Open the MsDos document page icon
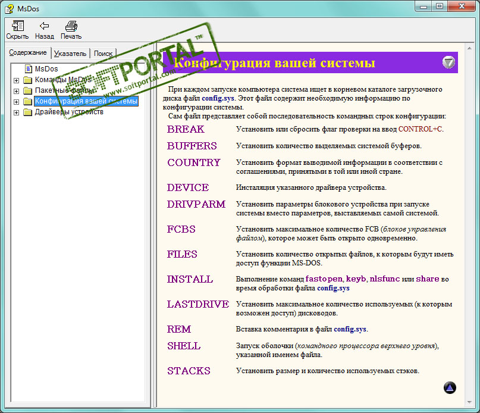The image size is (480, 413). click(29, 68)
